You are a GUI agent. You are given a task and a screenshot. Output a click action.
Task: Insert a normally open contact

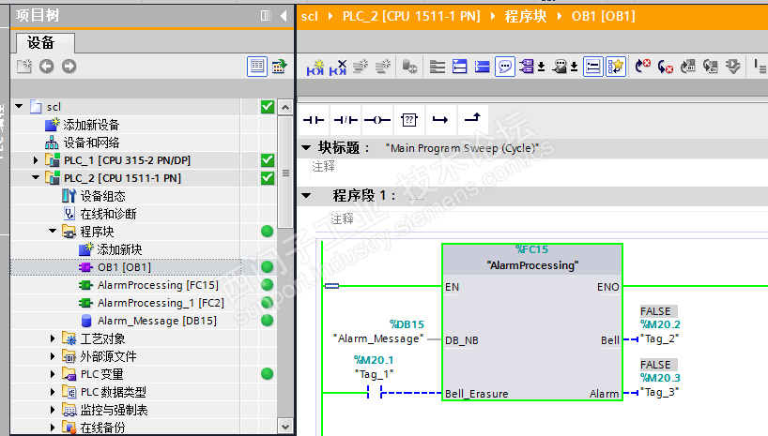point(314,120)
